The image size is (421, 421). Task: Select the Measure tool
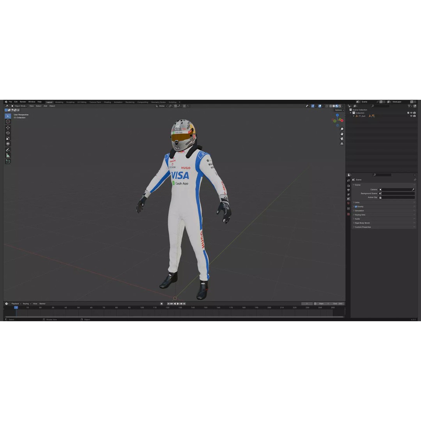tap(8, 155)
